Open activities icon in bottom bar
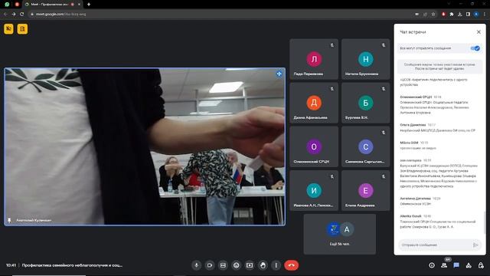 469,265
